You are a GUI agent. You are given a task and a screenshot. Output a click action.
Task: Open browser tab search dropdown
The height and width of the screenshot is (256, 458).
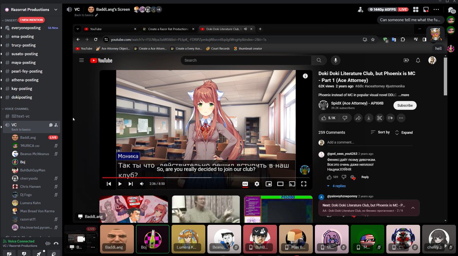point(77,29)
